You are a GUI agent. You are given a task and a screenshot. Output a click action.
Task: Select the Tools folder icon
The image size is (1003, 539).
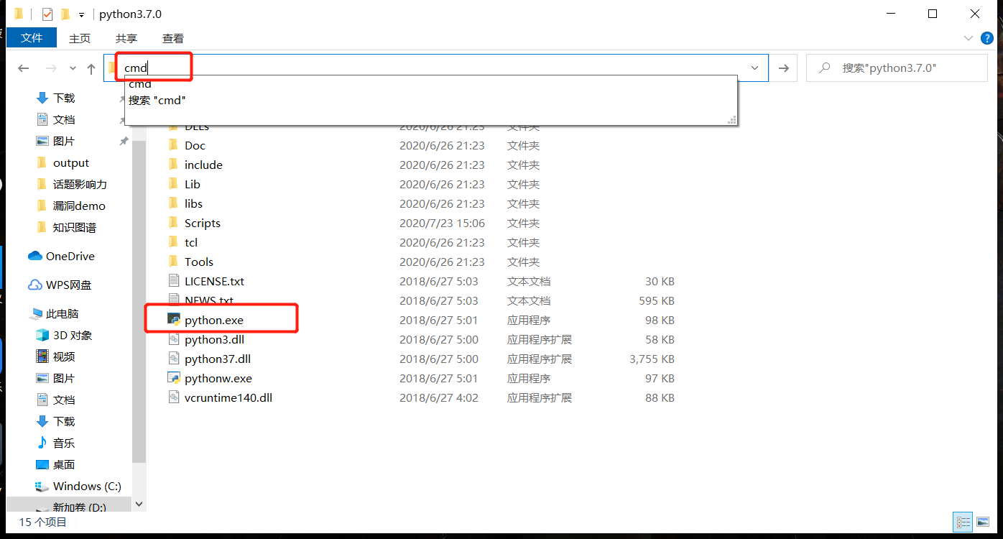[x=172, y=262]
